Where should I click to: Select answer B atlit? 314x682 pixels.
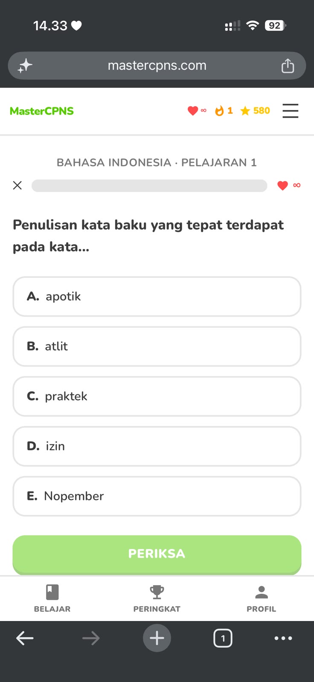(157, 347)
